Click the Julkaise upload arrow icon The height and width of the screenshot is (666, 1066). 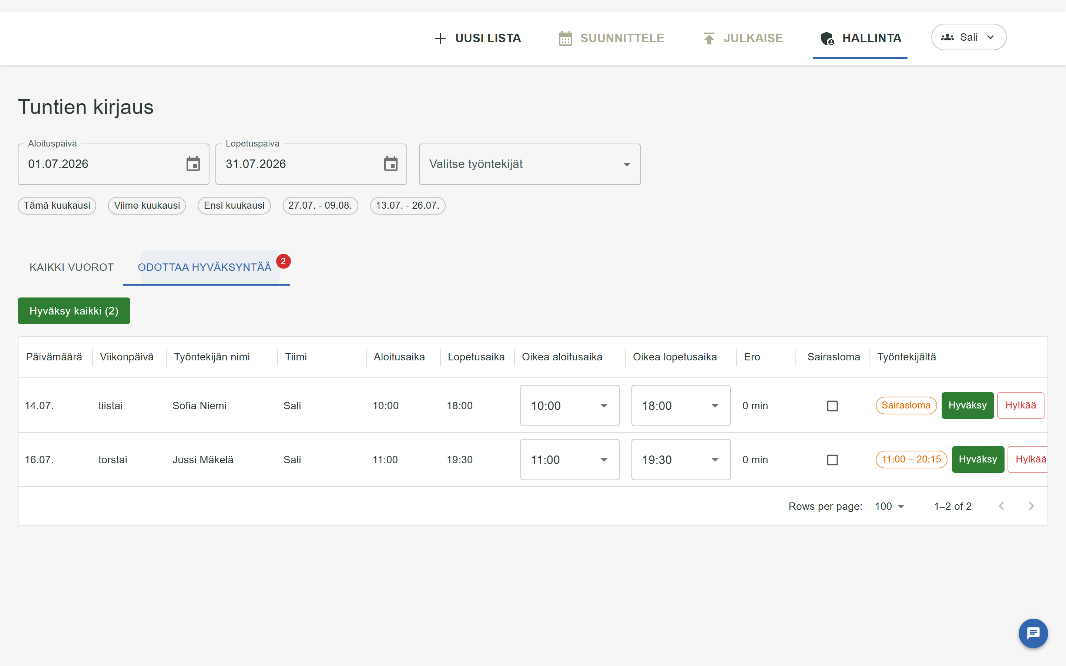709,38
